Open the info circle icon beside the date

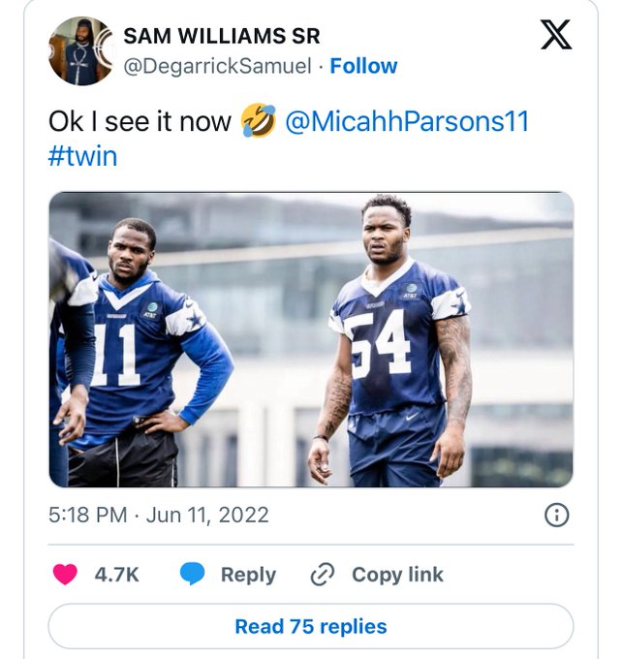556,516
